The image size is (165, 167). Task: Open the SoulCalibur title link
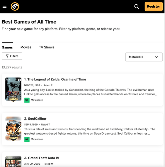pos(35,119)
